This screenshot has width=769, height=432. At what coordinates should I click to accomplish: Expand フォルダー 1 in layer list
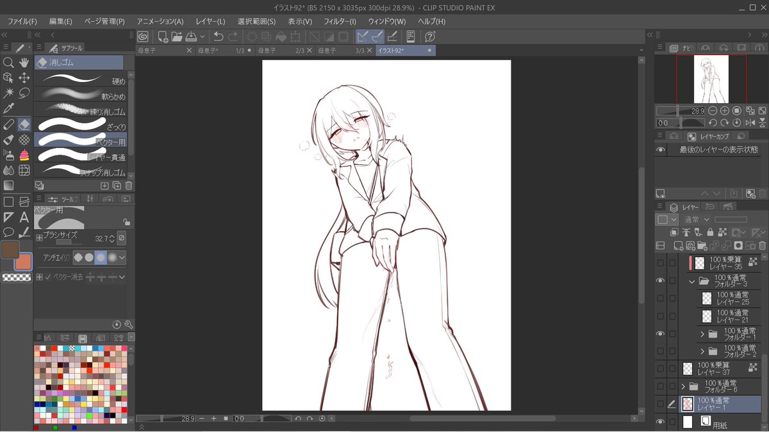pyautogui.click(x=702, y=333)
